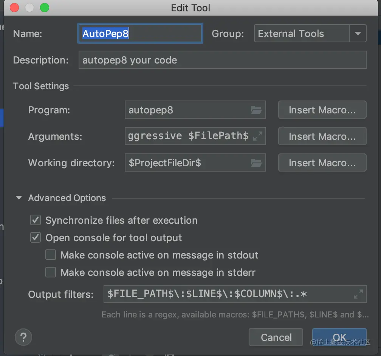Enable Make console active on stdout message
The width and height of the screenshot is (381, 356).
click(51, 255)
